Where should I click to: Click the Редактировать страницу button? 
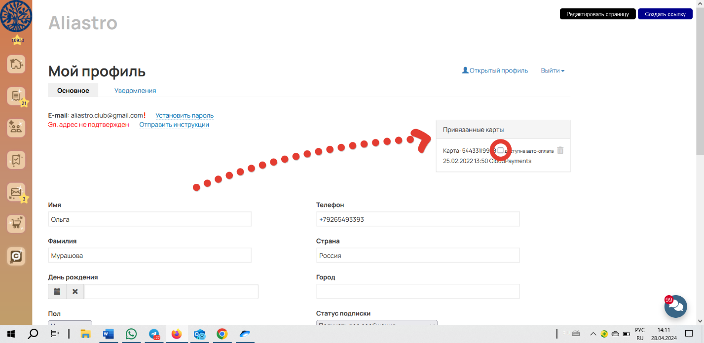pos(597,14)
